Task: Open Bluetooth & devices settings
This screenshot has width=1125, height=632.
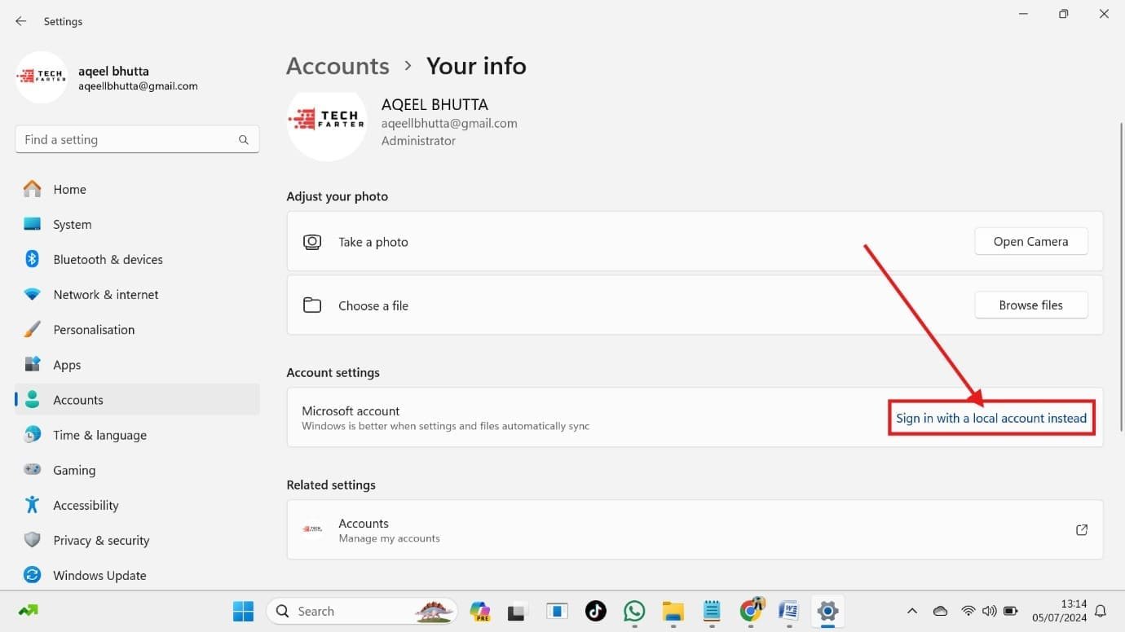Action: [x=108, y=259]
